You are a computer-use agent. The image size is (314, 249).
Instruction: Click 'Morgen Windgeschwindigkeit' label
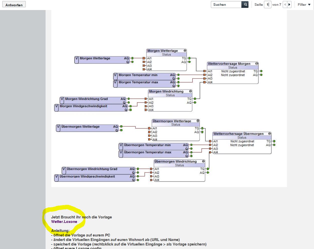83,106
